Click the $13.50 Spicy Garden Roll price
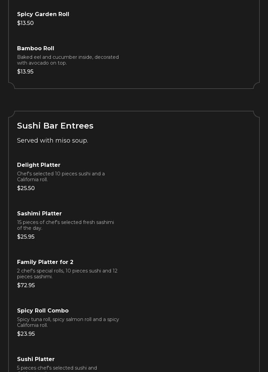268x372 pixels. tap(25, 23)
